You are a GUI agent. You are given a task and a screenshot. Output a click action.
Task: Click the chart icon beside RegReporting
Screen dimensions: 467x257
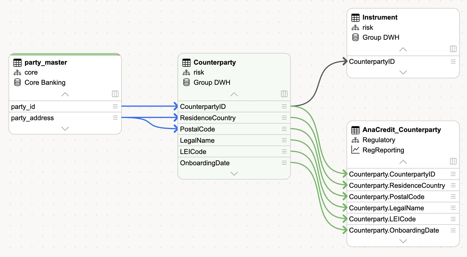coord(355,150)
